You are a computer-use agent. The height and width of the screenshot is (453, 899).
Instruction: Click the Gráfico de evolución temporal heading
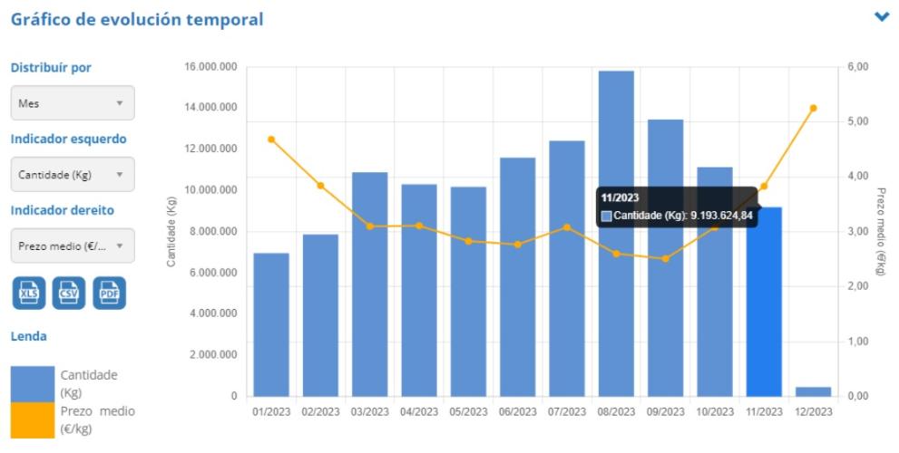pos(137,19)
